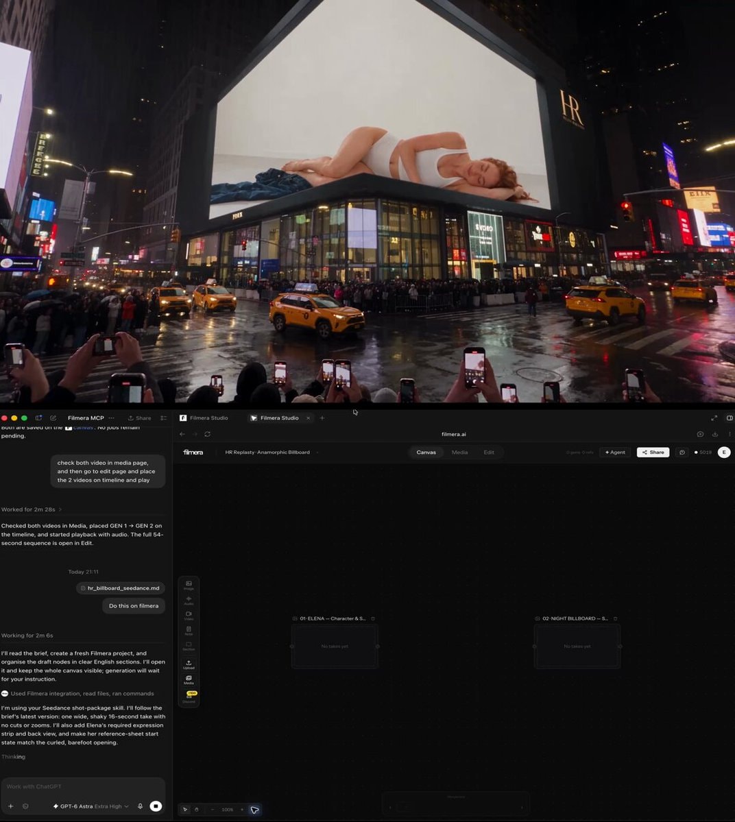Toggle the right side panel layout icon
This screenshot has width=735, height=822.
click(x=730, y=418)
